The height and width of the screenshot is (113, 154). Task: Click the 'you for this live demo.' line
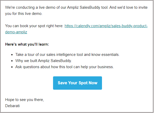tap(24, 14)
